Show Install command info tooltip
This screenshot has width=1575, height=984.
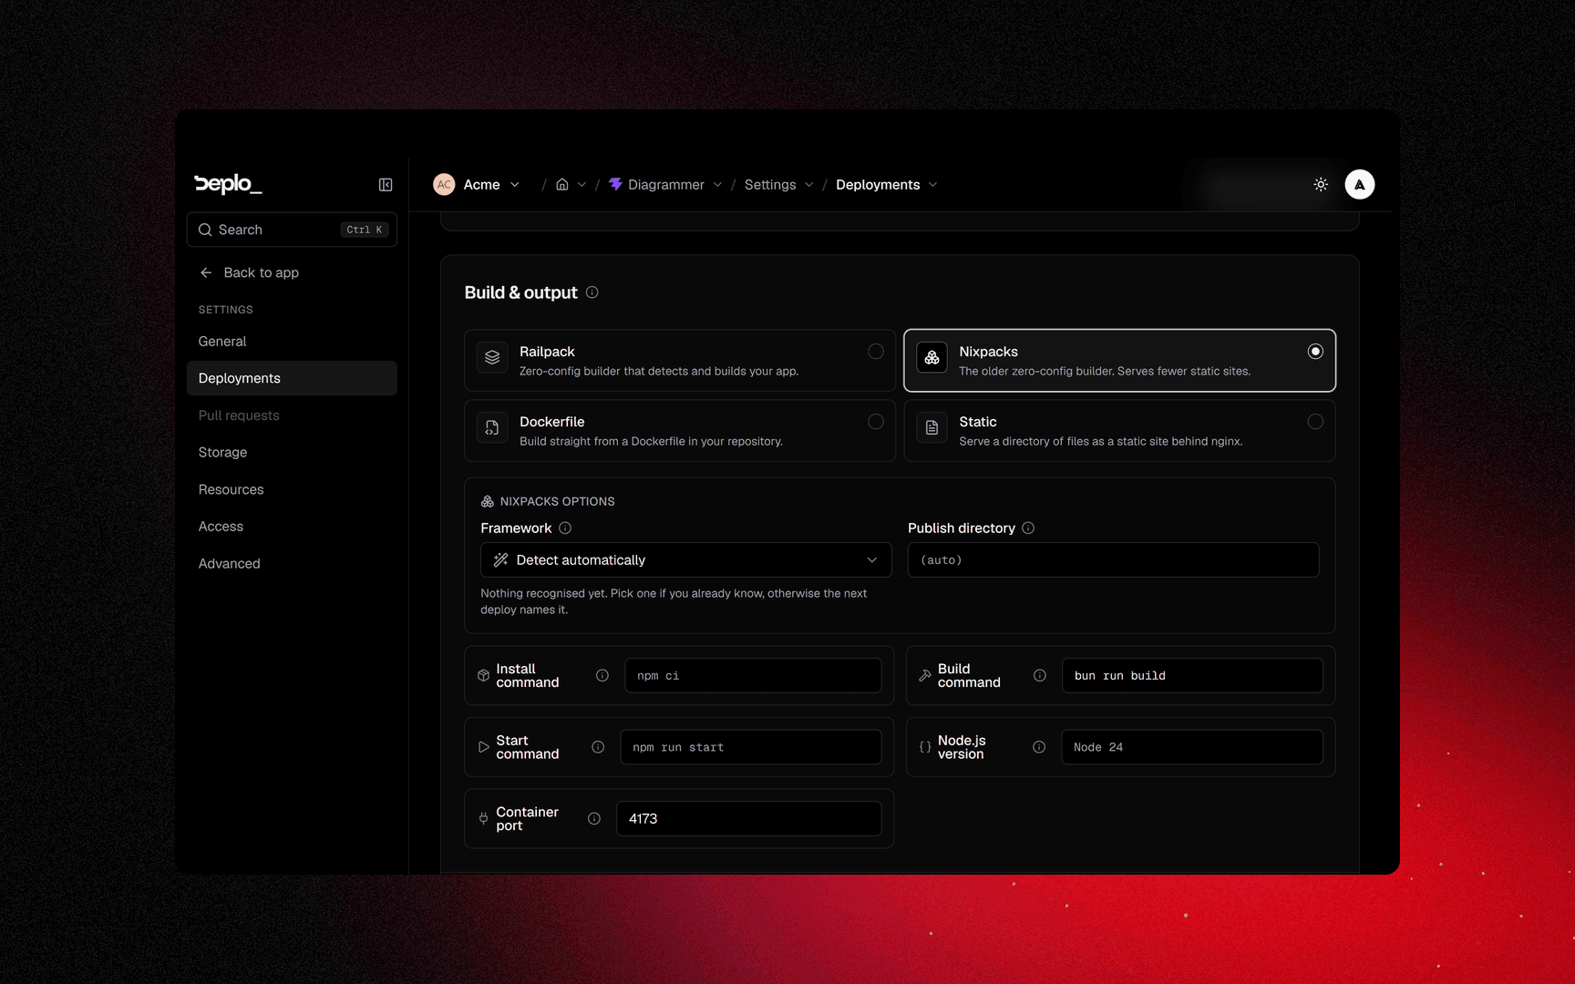[602, 676]
